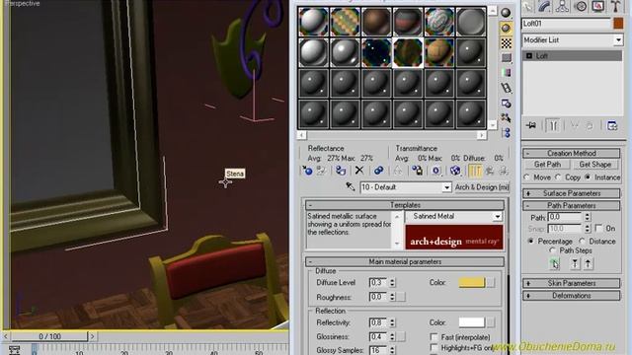Click Arch & Design material type button

point(482,187)
